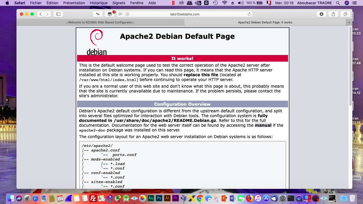Select the Apache2 Debian Default Page tab
The height and width of the screenshot is (204, 363).
click(265, 23)
